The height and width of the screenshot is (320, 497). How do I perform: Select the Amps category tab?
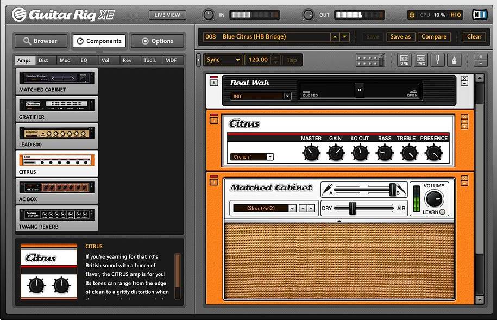[24, 60]
